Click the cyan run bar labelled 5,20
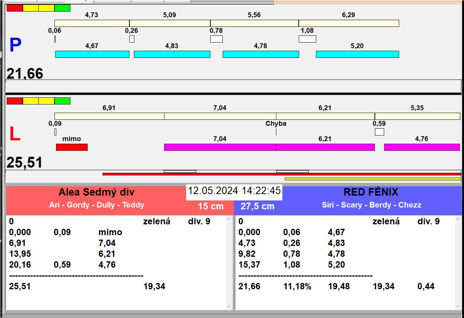The image size is (464, 318). coord(357,54)
